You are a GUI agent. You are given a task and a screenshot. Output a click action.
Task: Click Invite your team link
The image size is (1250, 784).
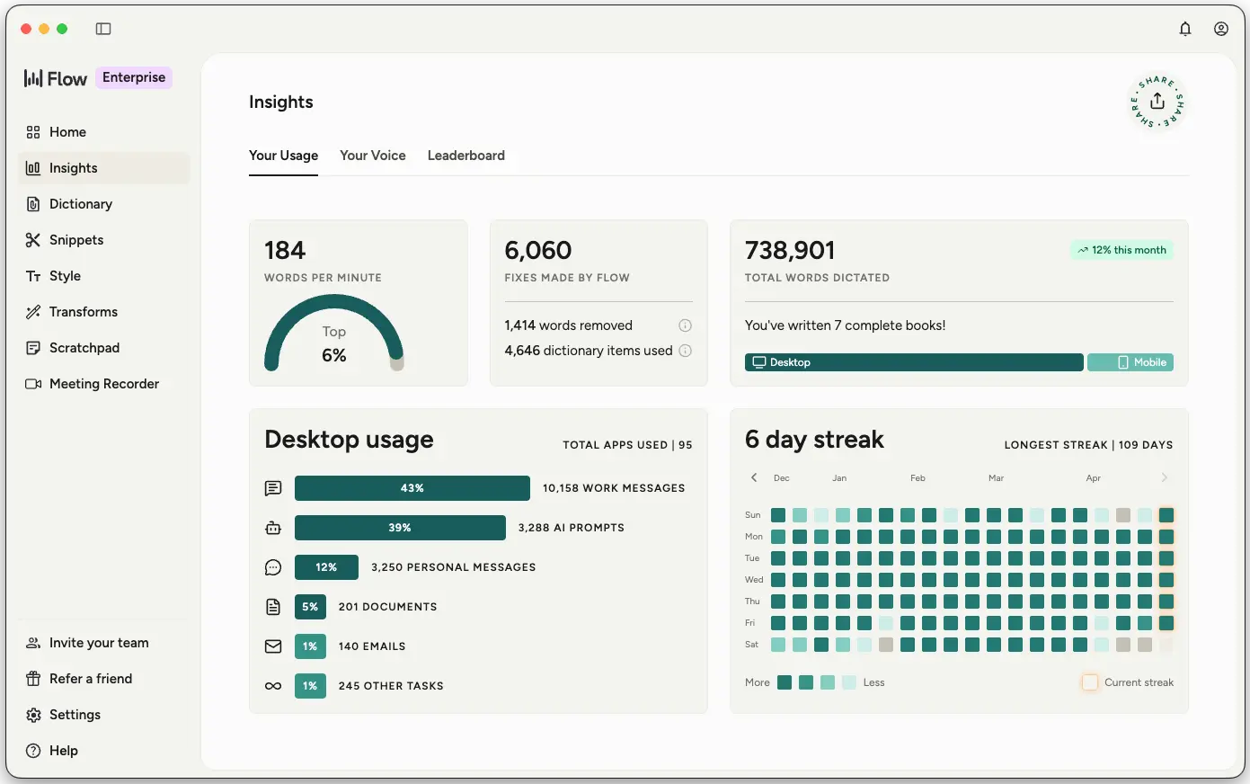pos(99,643)
